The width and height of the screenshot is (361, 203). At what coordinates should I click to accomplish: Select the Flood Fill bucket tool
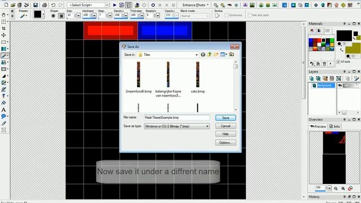coord(3,103)
